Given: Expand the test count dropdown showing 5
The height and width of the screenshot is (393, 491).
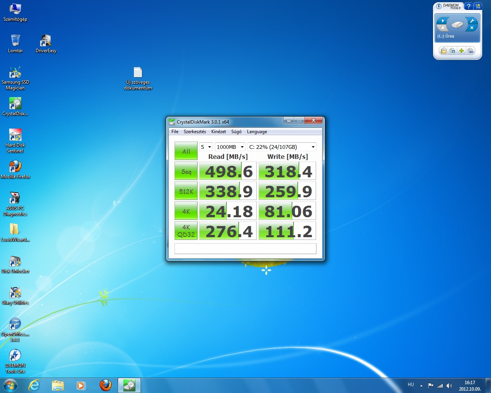Looking at the screenshot, I should coord(206,147).
